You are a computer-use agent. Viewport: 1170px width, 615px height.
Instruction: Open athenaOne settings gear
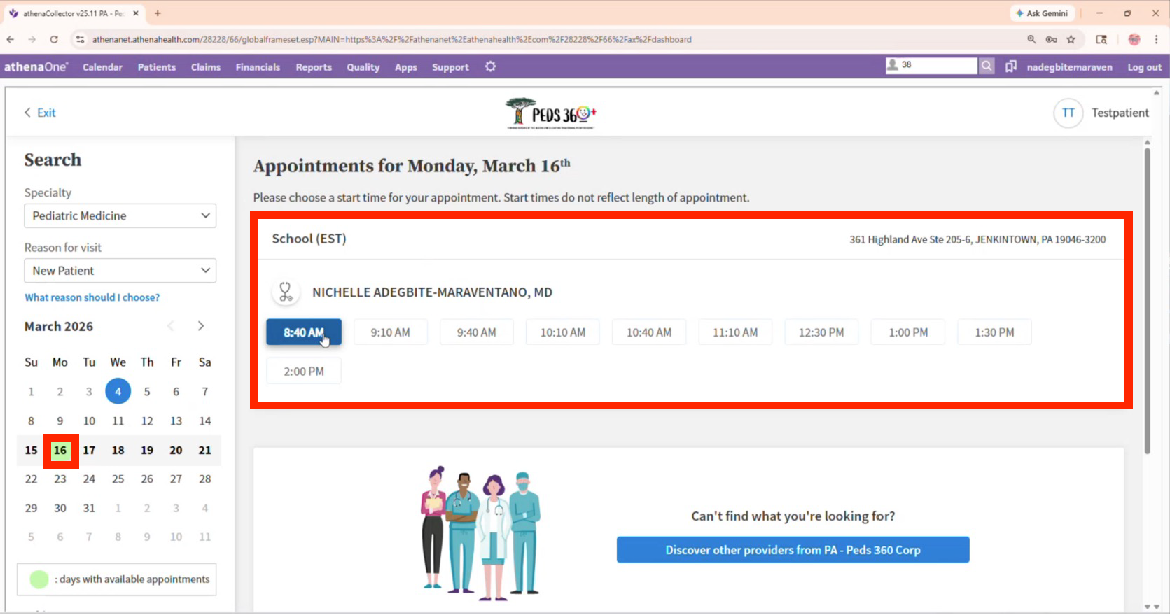coord(490,66)
